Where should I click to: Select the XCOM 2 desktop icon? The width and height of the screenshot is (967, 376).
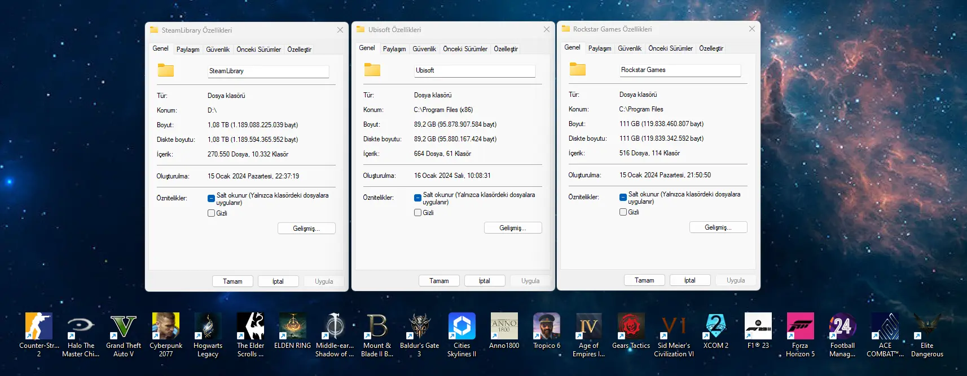(x=715, y=331)
